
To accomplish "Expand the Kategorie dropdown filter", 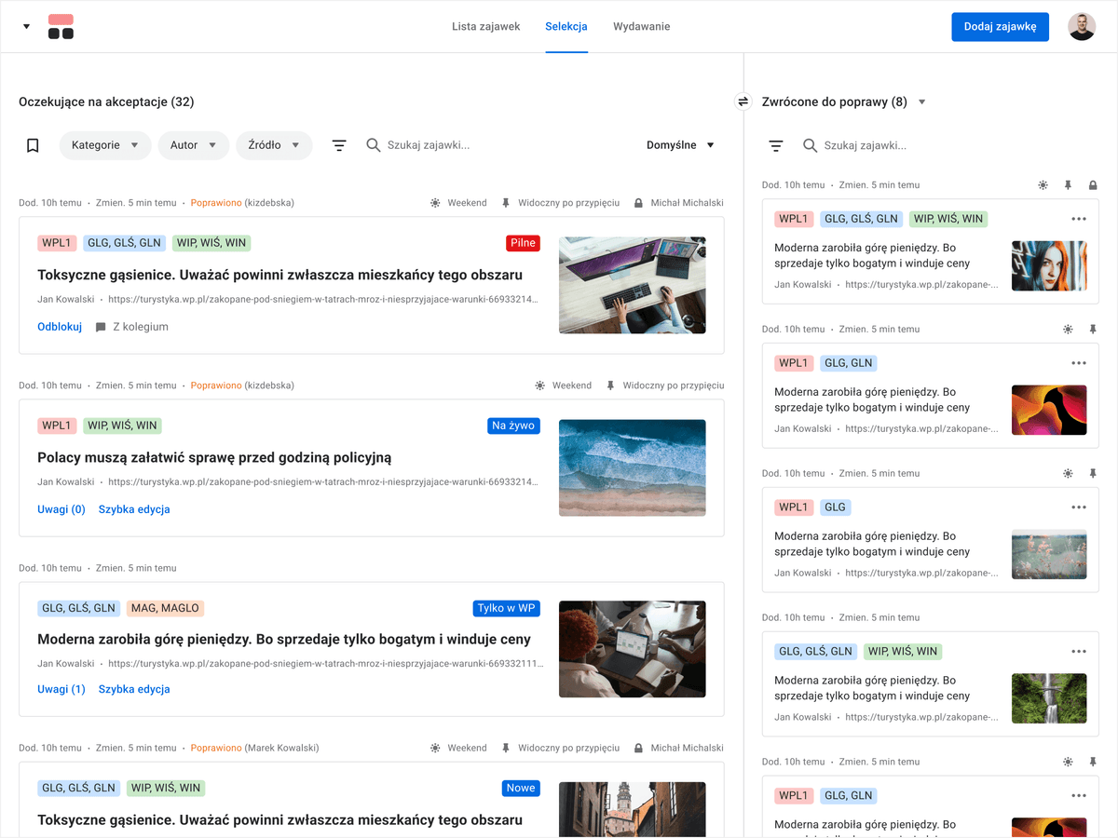I will (x=105, y=145).
